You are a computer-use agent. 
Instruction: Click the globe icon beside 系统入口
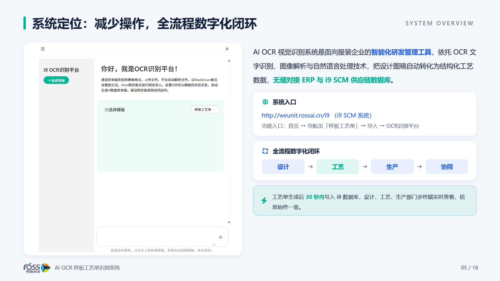265,102
